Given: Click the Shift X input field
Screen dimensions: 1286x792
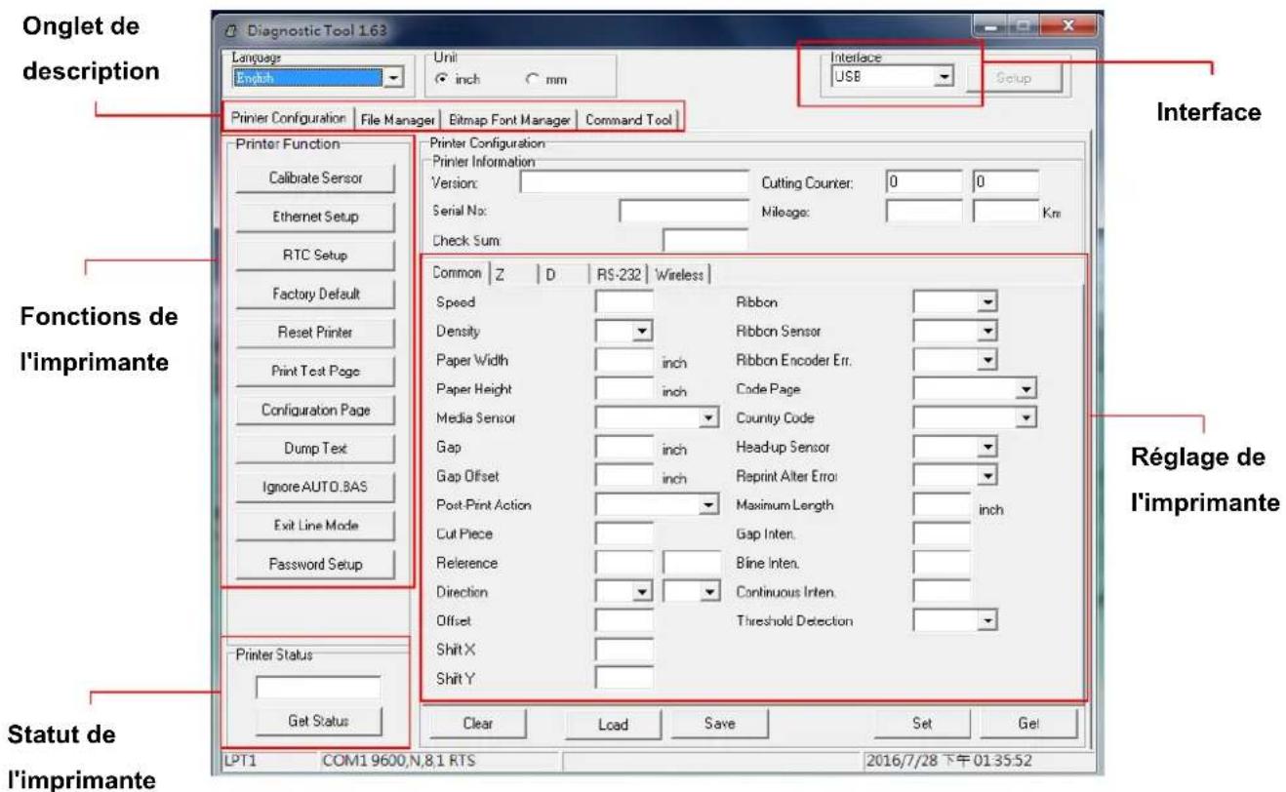Looking at the screenshot, I should coord(623,649).
